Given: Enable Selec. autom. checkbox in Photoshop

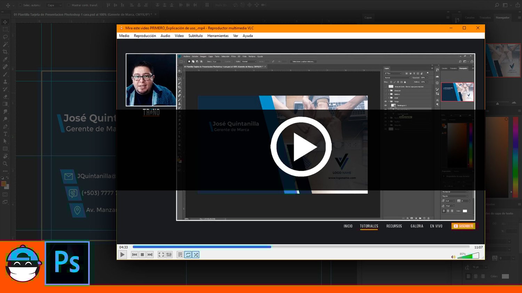Looking at the screenshot, I should click(20, 5).
